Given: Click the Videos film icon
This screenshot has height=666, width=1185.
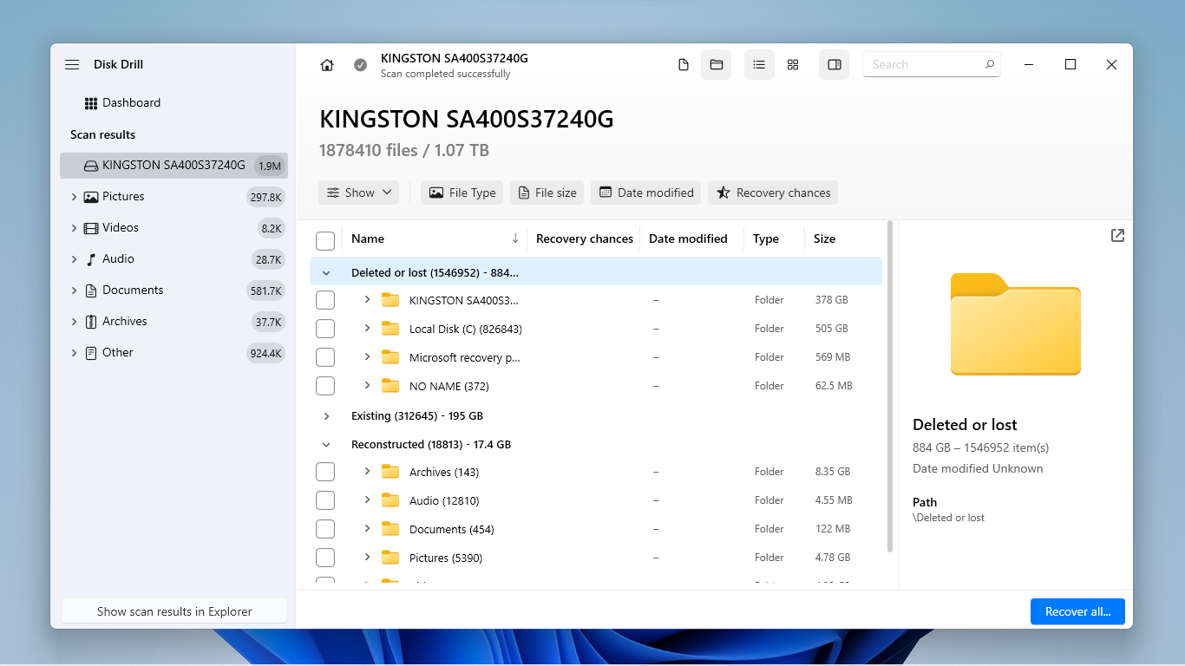Looking at the screenshot, I should pos(91,228).
